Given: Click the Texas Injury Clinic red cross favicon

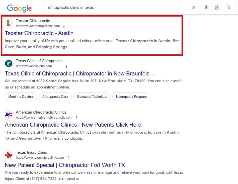Looking at the screenshot, I should point(9,155).
